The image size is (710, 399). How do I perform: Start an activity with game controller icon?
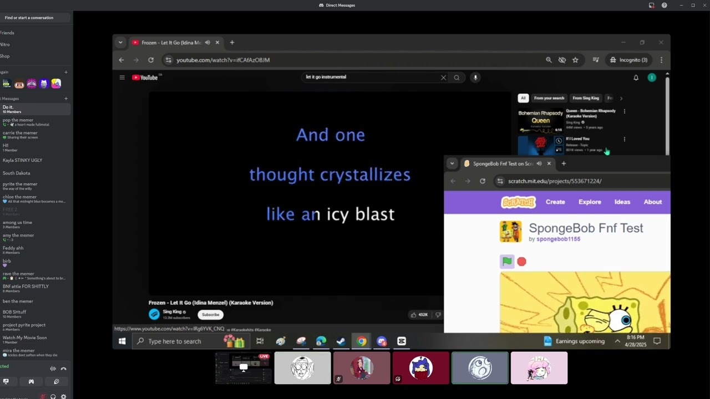point(31,381)
